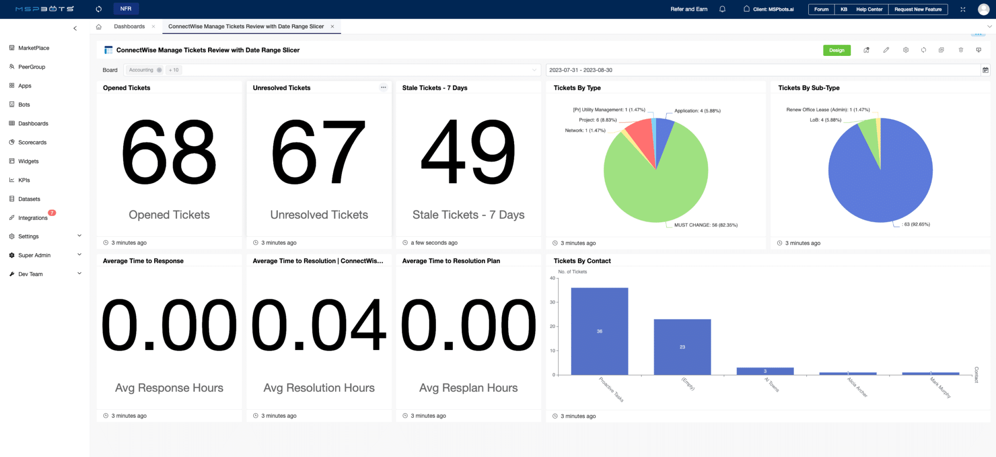Open Apps in sidebar

click(x=25, y=86)
